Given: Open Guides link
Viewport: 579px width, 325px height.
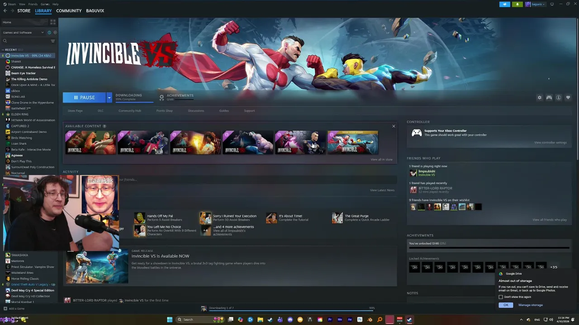Looking at the screenshot, I should tap(224, 111).
